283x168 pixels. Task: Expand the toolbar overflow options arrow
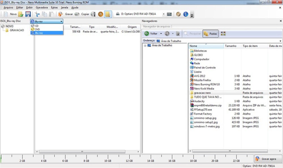coord(192,16)
